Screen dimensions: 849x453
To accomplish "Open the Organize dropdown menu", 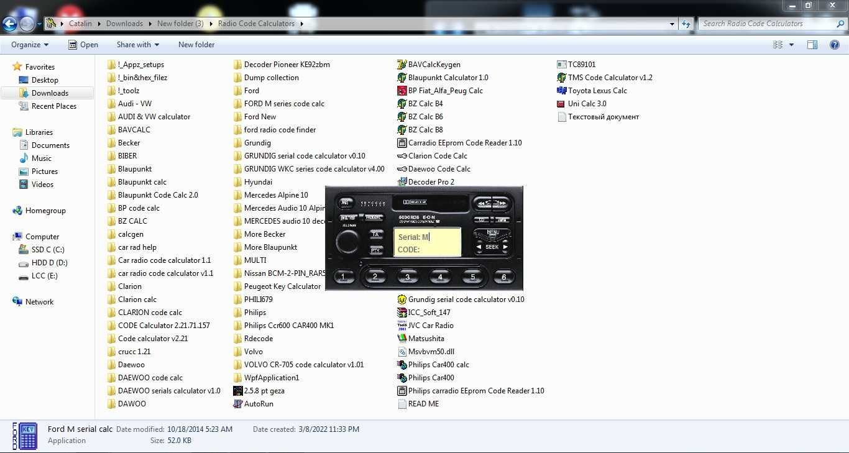I will (x=30, y=45).
